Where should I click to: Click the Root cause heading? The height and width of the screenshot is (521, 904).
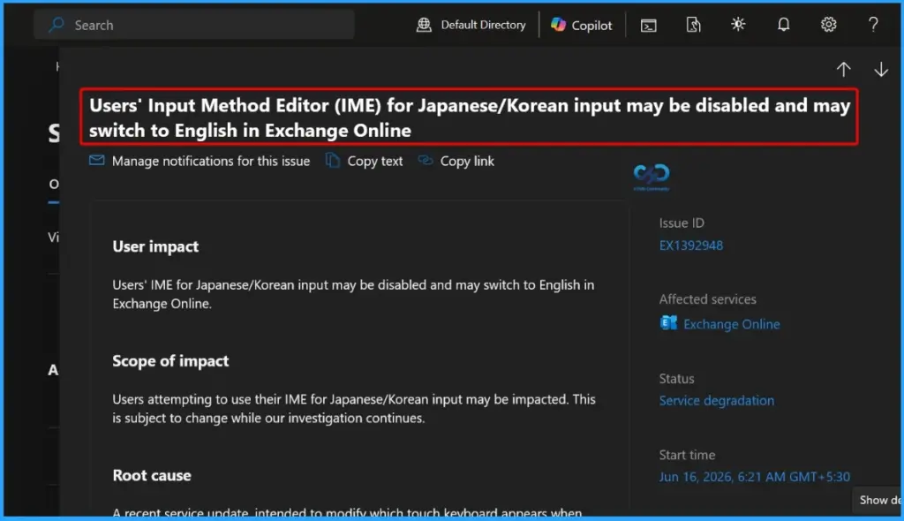152,475
